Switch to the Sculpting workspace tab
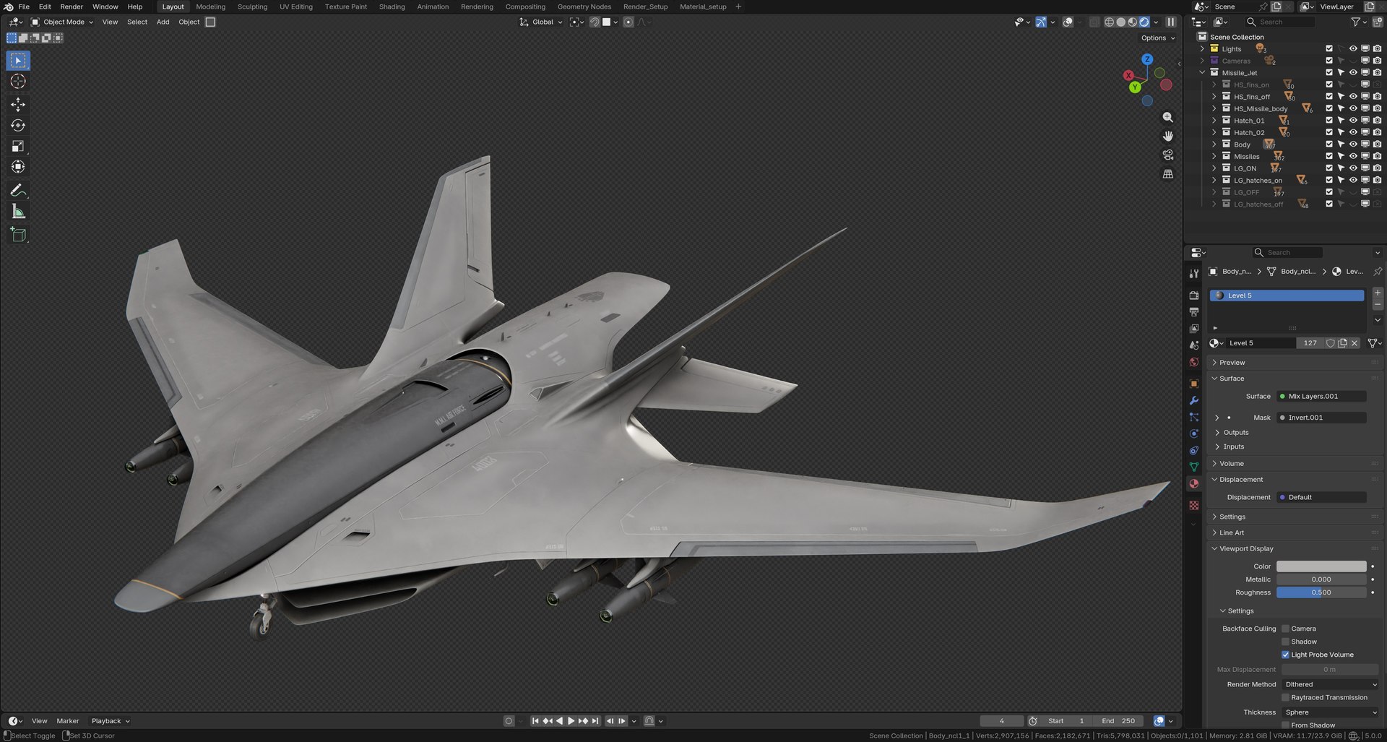 pyautogui.click(x=252, y=7)
